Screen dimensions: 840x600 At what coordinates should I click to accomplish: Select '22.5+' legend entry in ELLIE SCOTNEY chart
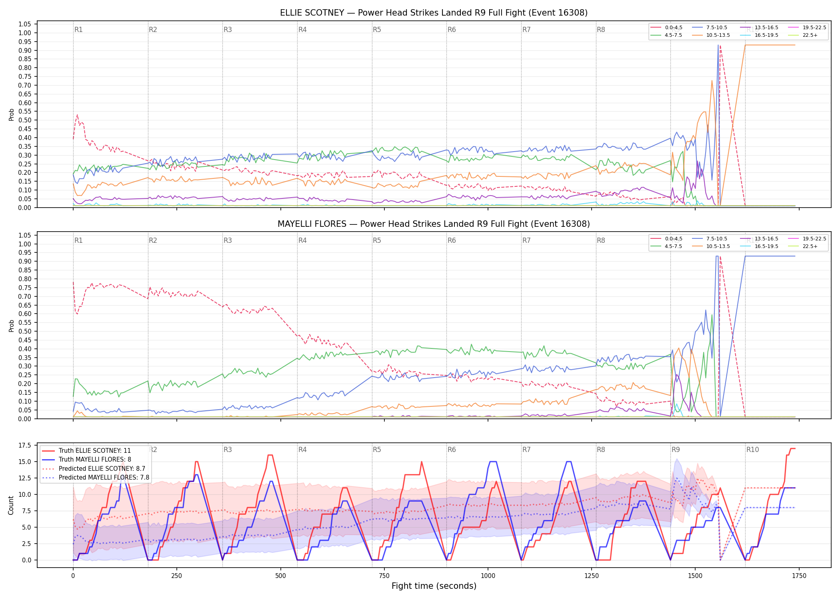point(803,35)
